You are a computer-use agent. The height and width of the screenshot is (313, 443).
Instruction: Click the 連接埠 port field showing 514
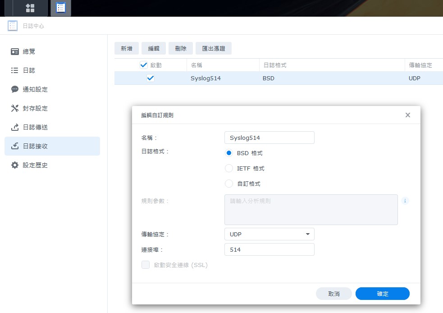(269, 249)
